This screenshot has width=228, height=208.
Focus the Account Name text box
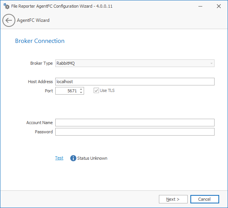(135, 123)
